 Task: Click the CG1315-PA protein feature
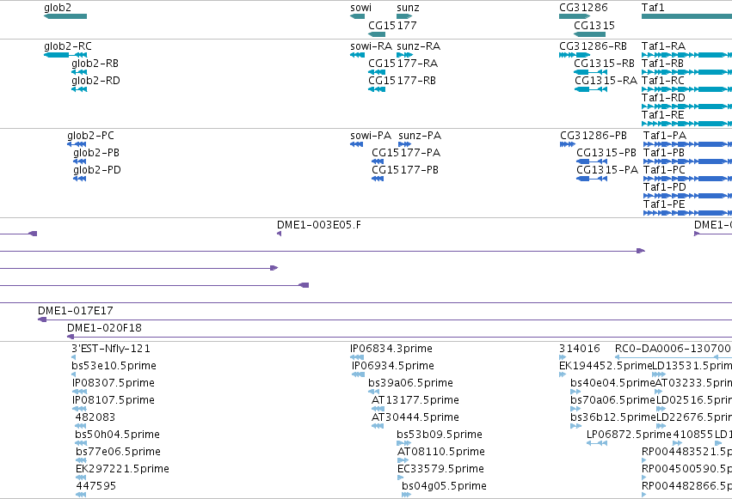coord(607,171)
